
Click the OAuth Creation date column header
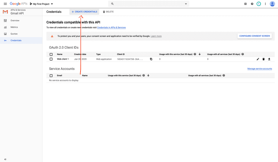80,54
